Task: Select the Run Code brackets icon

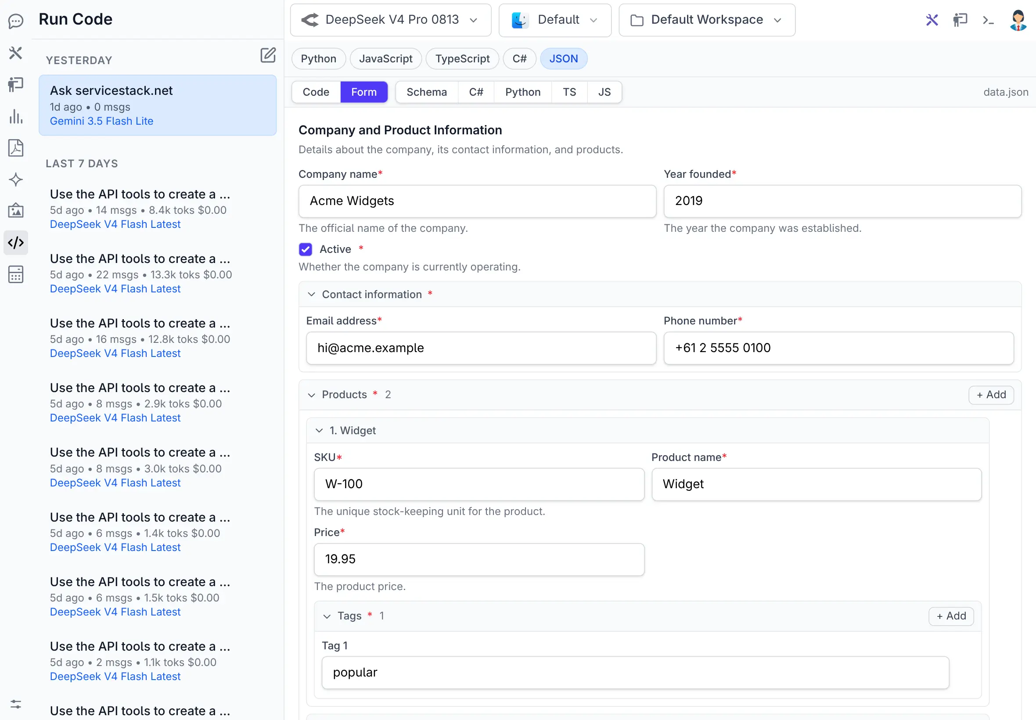Action: [x=16, y=243]
